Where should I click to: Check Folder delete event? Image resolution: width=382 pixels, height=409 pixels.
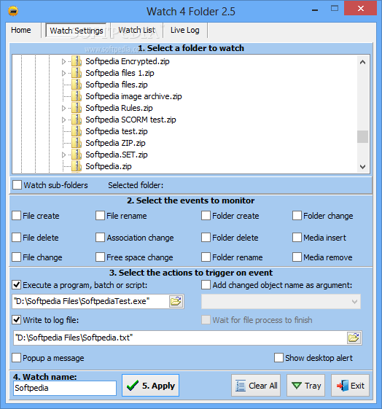[206, 238]
